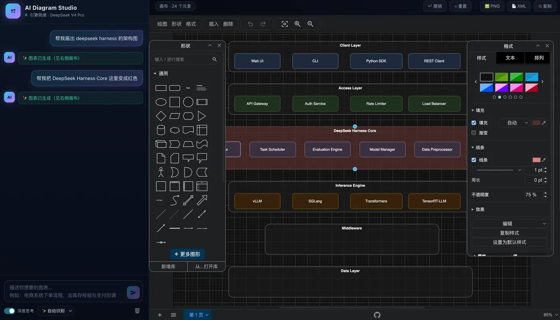Open the 第 1 页 page tab dropdown
560x320 pixels.
(198, 315)
